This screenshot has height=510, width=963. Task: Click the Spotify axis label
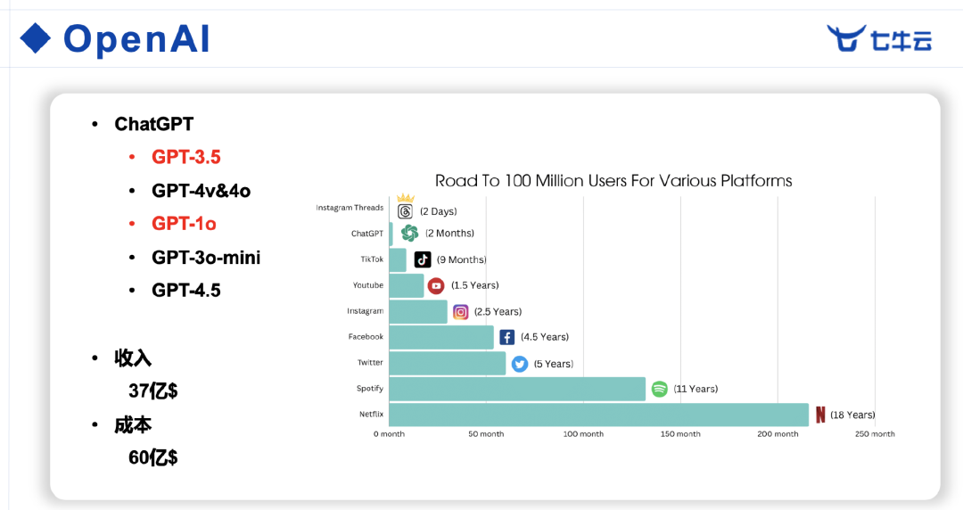click(x=370, y=389)
